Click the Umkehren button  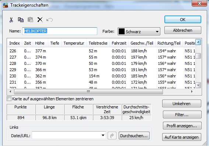click(182, 104)
